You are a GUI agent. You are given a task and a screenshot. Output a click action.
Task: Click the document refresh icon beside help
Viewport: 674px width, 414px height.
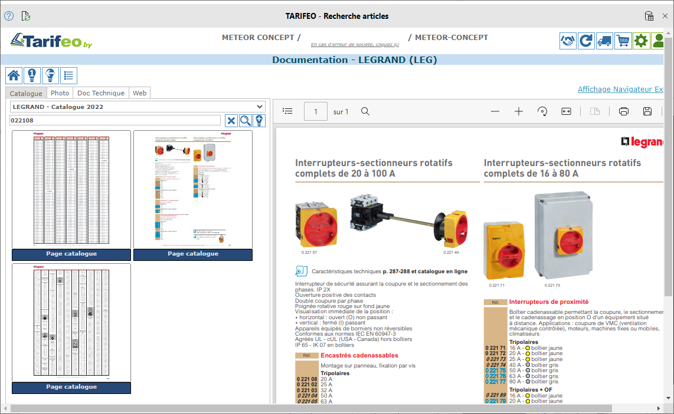coord(26,16)
